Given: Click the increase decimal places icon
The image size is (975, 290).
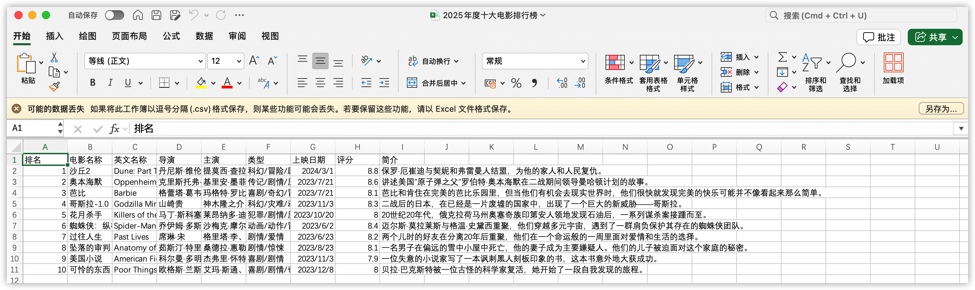Looking at the screenshot, I should tap(562, 83).
